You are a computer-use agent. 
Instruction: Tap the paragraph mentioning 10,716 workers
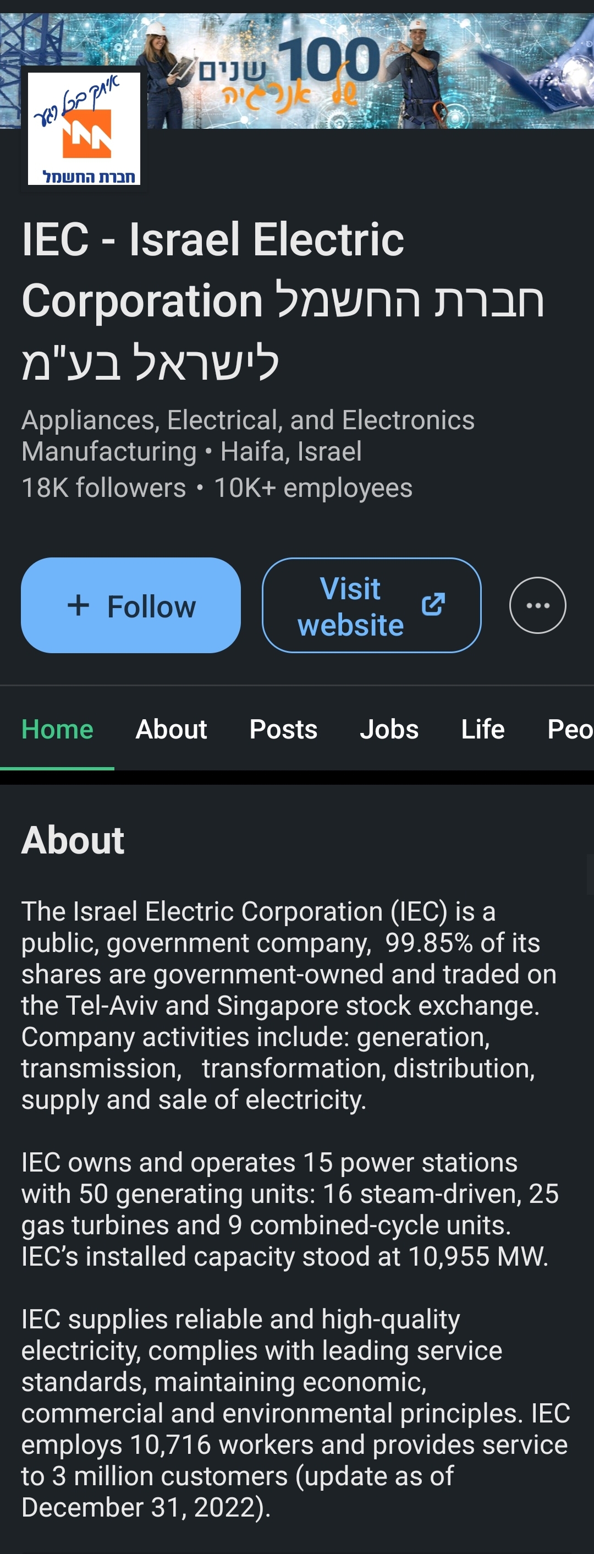point(295,1413)
